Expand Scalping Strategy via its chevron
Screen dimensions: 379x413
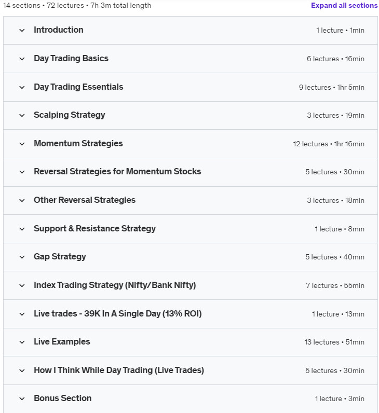(22, 115)
